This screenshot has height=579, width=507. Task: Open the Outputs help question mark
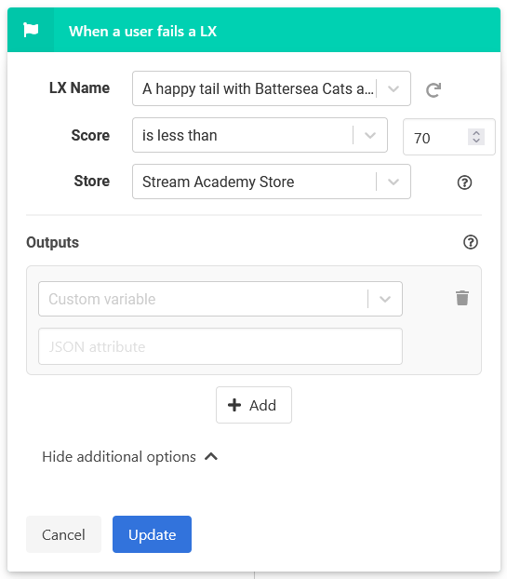[x=471, y=242]
